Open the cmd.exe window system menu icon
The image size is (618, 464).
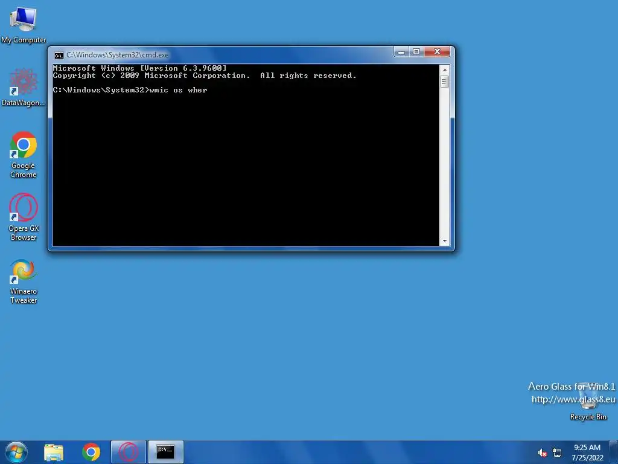59,55
